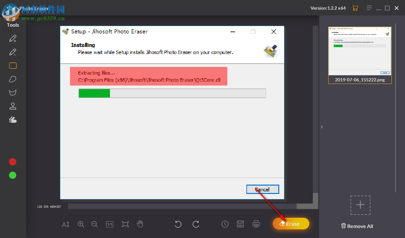Toggle fit image to screen
Viewport: 405px width, 238px height.
125,224
